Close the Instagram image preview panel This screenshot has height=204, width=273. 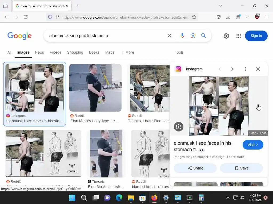[258, 69]
